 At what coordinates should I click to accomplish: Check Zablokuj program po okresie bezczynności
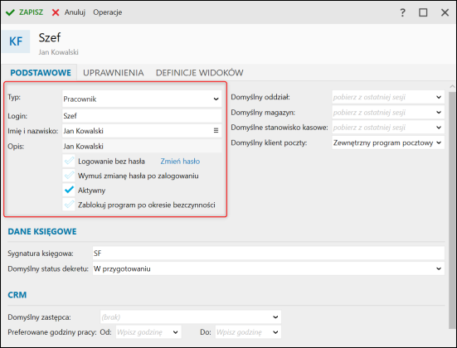pos(69,205)
